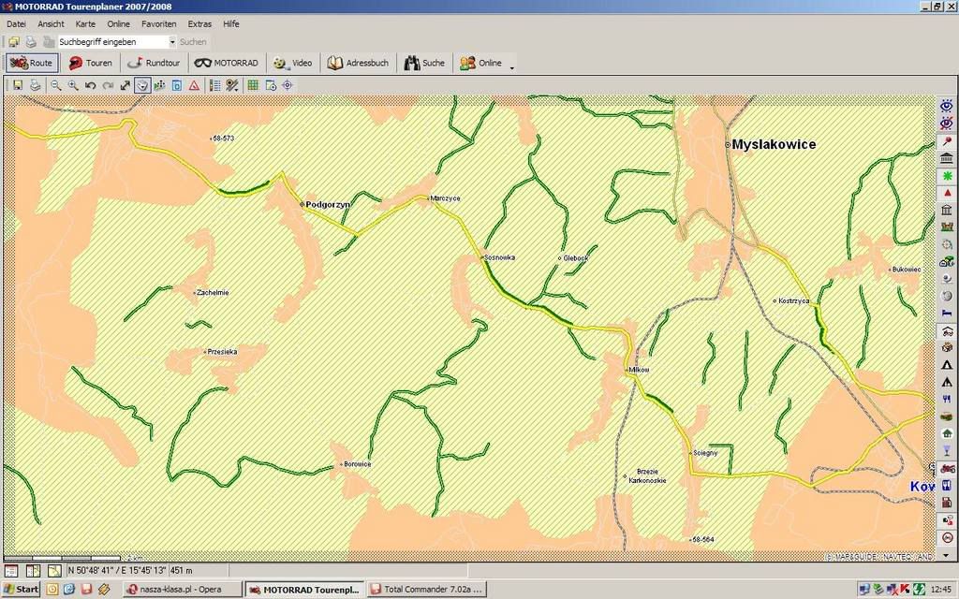Switch to nasza-klasa.pl Opera in taskbar
Viewport: 959px width, 599px height.
pos(183,590)
